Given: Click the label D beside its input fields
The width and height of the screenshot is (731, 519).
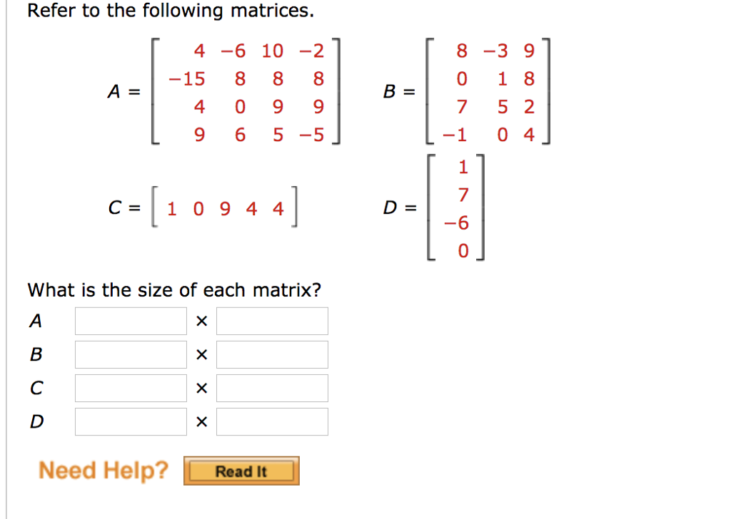Looking at the screenshot, I should 36,421.
